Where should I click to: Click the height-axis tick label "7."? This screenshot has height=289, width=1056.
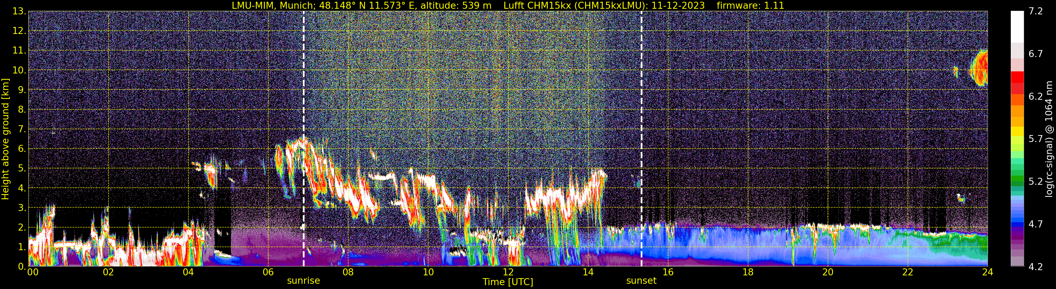(x=22, y=129)
